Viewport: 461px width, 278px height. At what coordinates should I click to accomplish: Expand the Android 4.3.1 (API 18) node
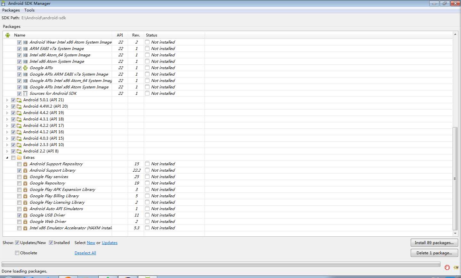[x=7, y=119]
